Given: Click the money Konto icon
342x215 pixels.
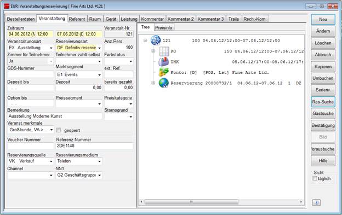Looking at the screenshot, I should click(x=163, y=72).
